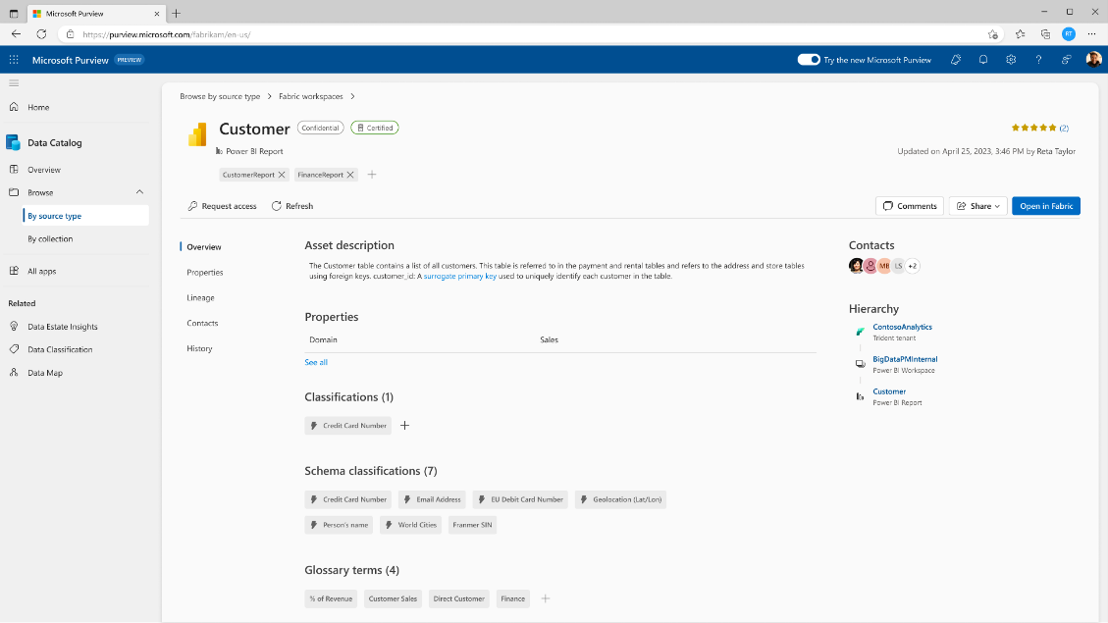This screenshot has height=623, width=1108.
Task: Click Browse by source type breadcrumb
Action: point(220,96)
